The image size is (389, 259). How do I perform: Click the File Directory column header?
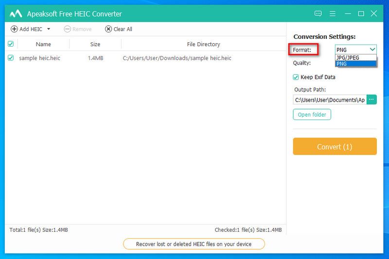pyautogui.click(x=203, y=44)
